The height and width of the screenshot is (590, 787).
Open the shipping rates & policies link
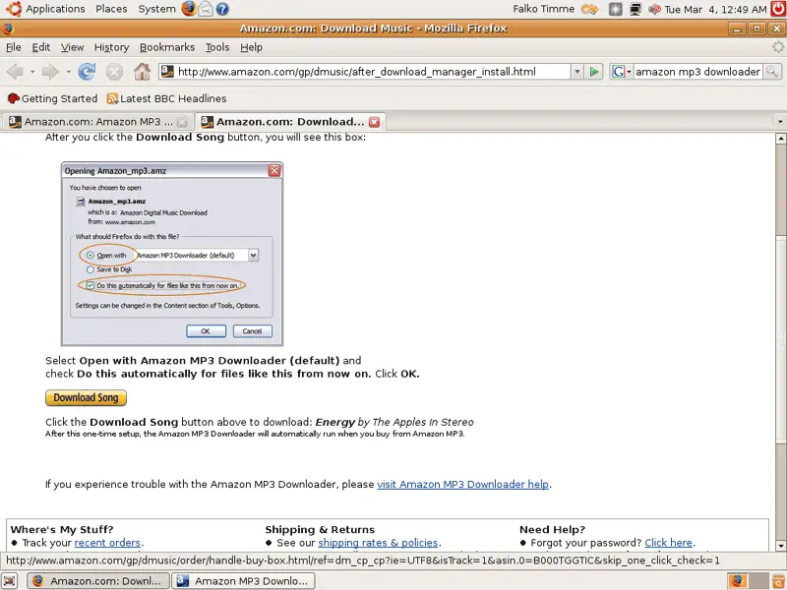tap(378, 543)
